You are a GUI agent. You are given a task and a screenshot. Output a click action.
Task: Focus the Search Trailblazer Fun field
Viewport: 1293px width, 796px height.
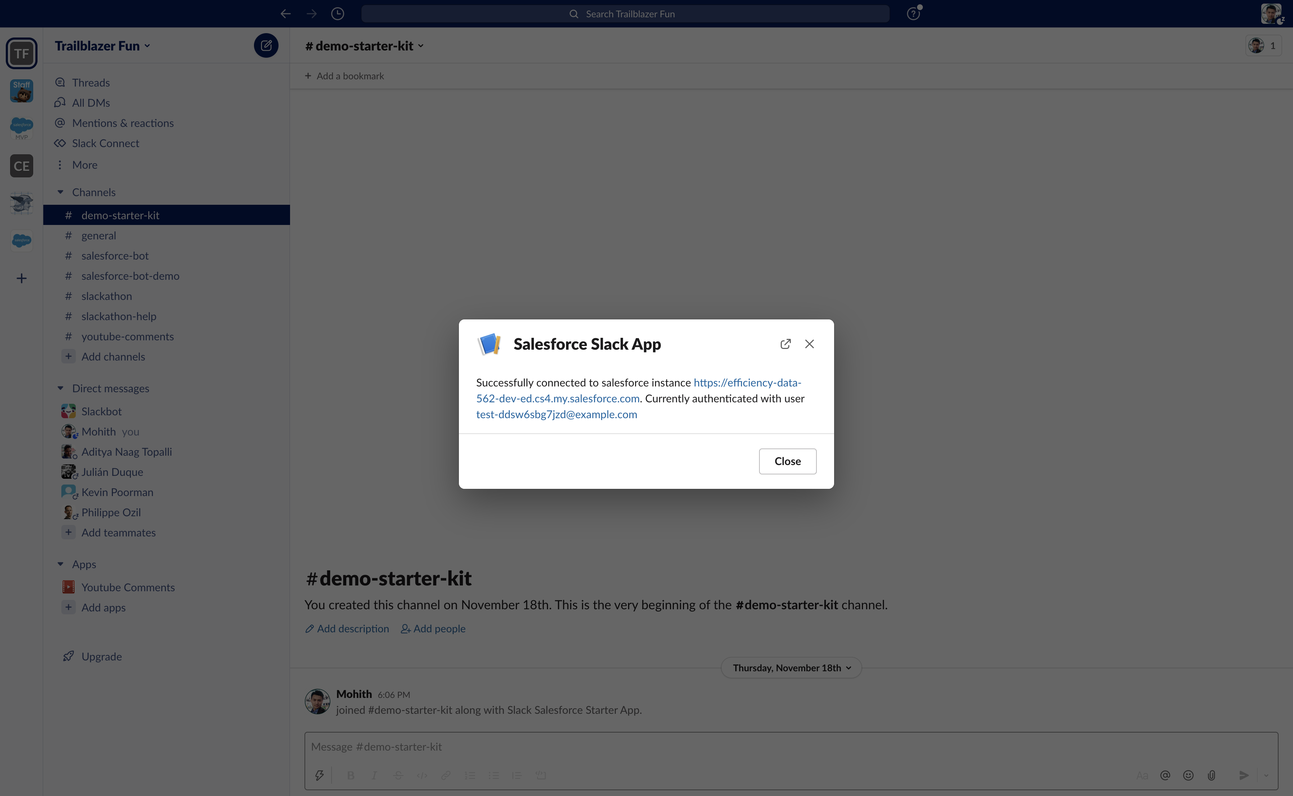[x=625, y=14]
